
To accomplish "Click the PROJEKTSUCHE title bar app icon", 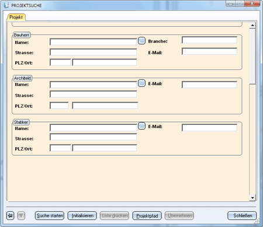I will tap(6, 5).
